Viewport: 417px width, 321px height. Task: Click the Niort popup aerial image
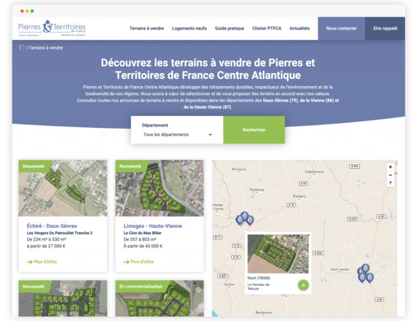[278, 254]
